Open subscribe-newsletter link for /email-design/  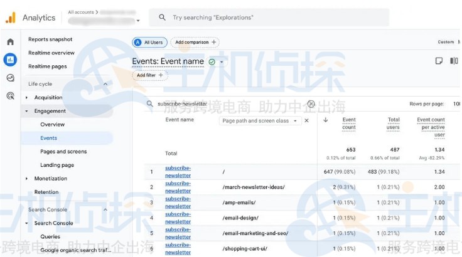click(x=178, y=218)
